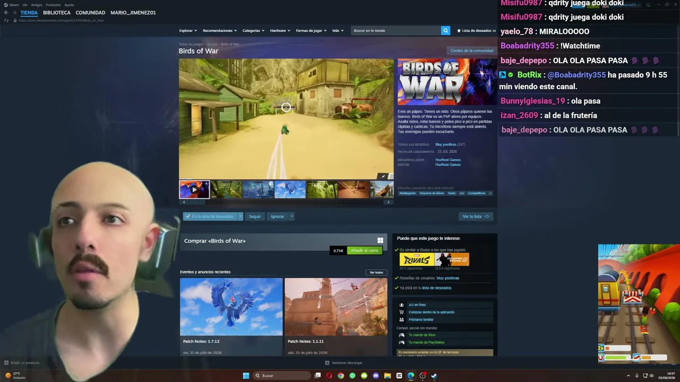Open File Explorer from the taskbar
This screenshot has height=382, width=680.
(x=387, y=376)
